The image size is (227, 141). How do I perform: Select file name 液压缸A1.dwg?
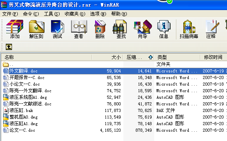pos(24,124)
